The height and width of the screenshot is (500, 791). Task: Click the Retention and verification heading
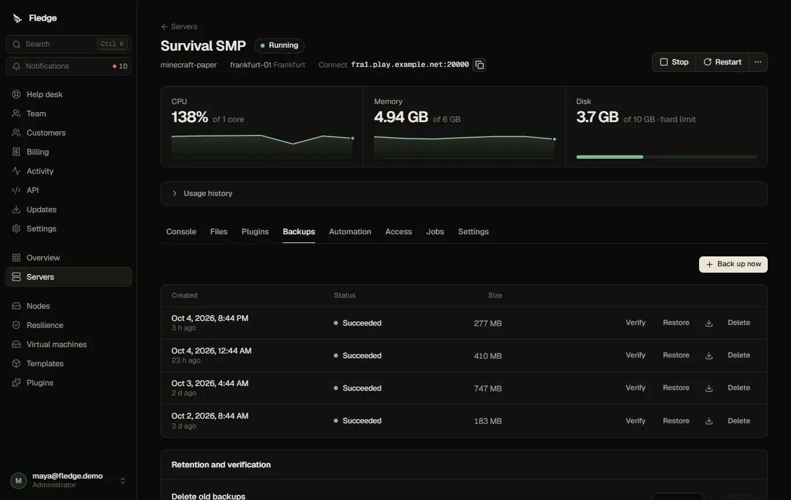[x=221, y=465]
